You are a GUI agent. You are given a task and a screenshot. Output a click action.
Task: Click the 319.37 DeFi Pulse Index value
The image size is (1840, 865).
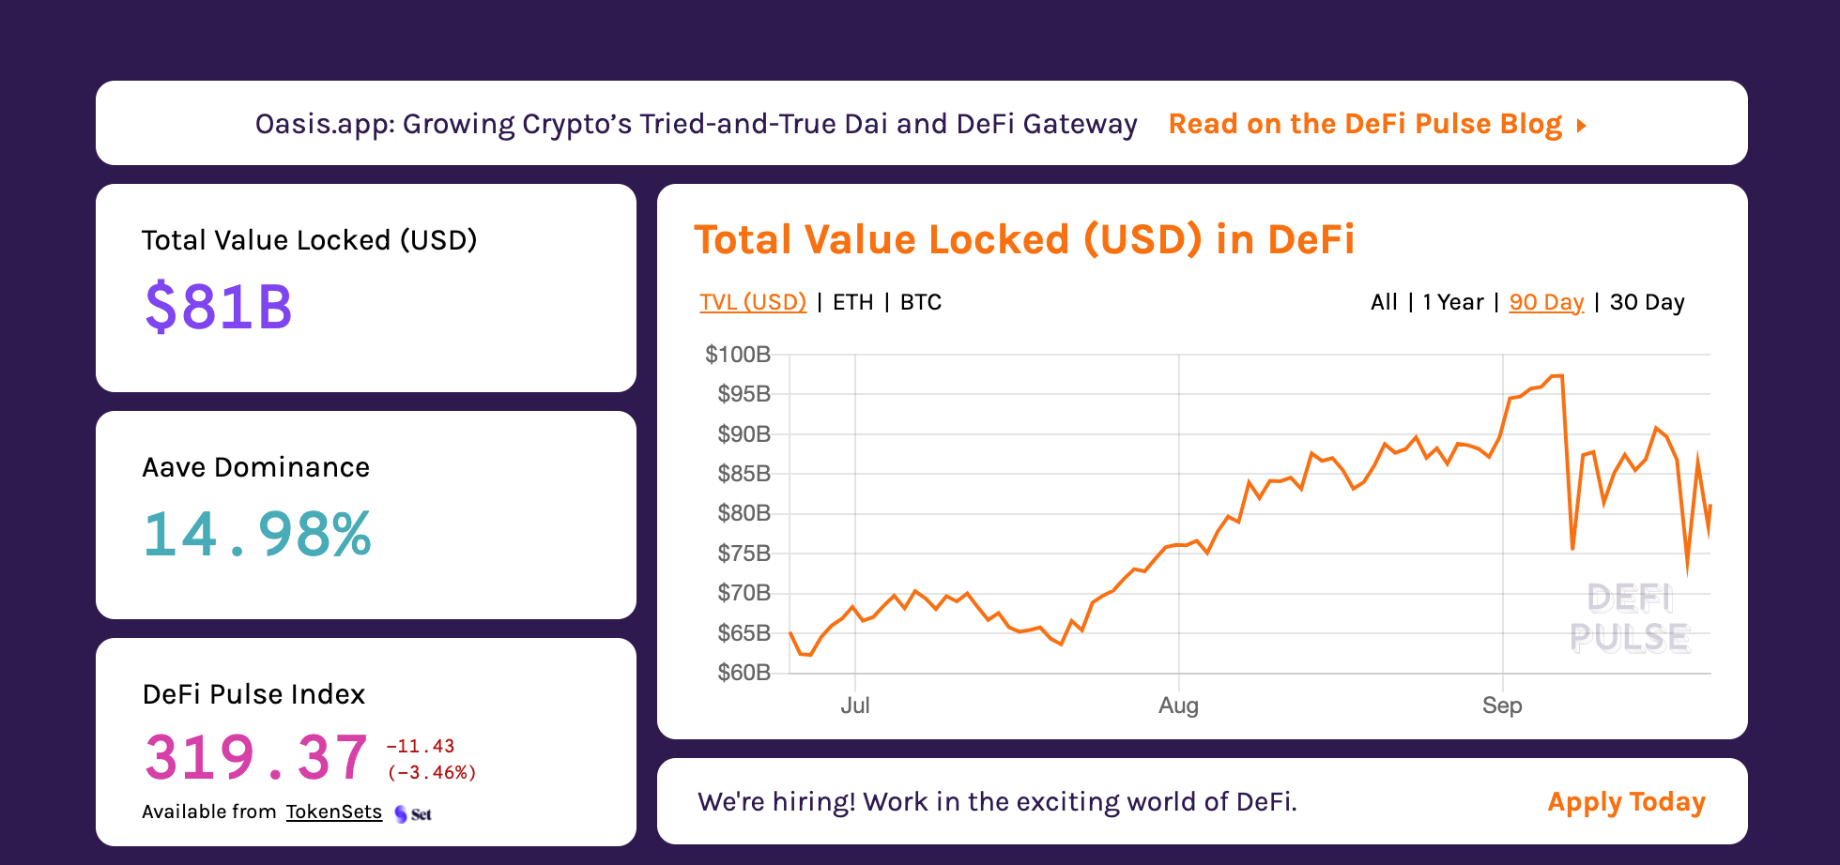pyautogui.click(x=255, y=758)
